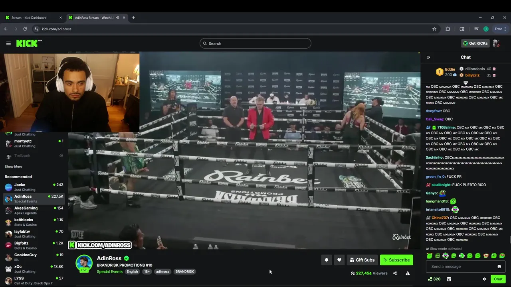Click the user profile avatar at top right

click(496, 43)
